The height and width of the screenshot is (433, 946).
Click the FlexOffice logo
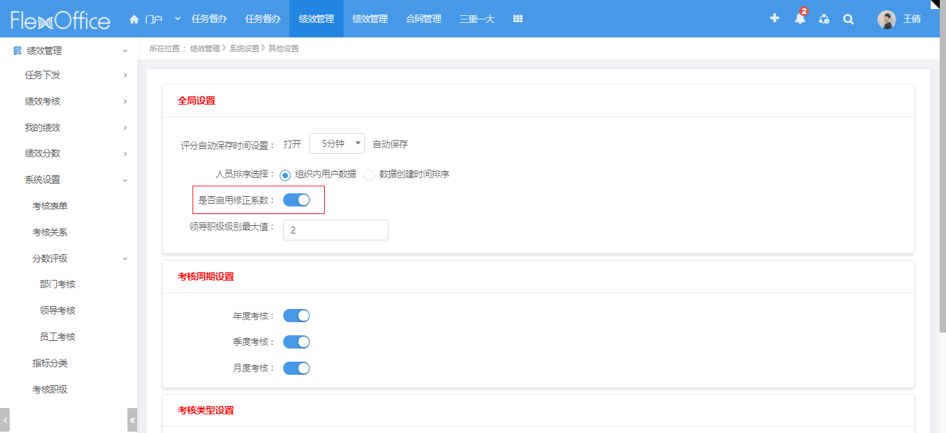[60, 20]
